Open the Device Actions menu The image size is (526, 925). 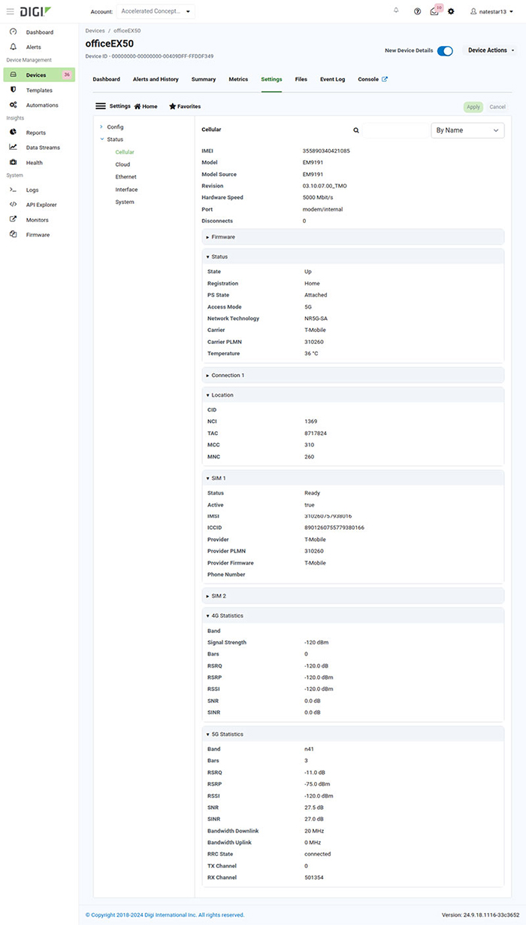491,50
